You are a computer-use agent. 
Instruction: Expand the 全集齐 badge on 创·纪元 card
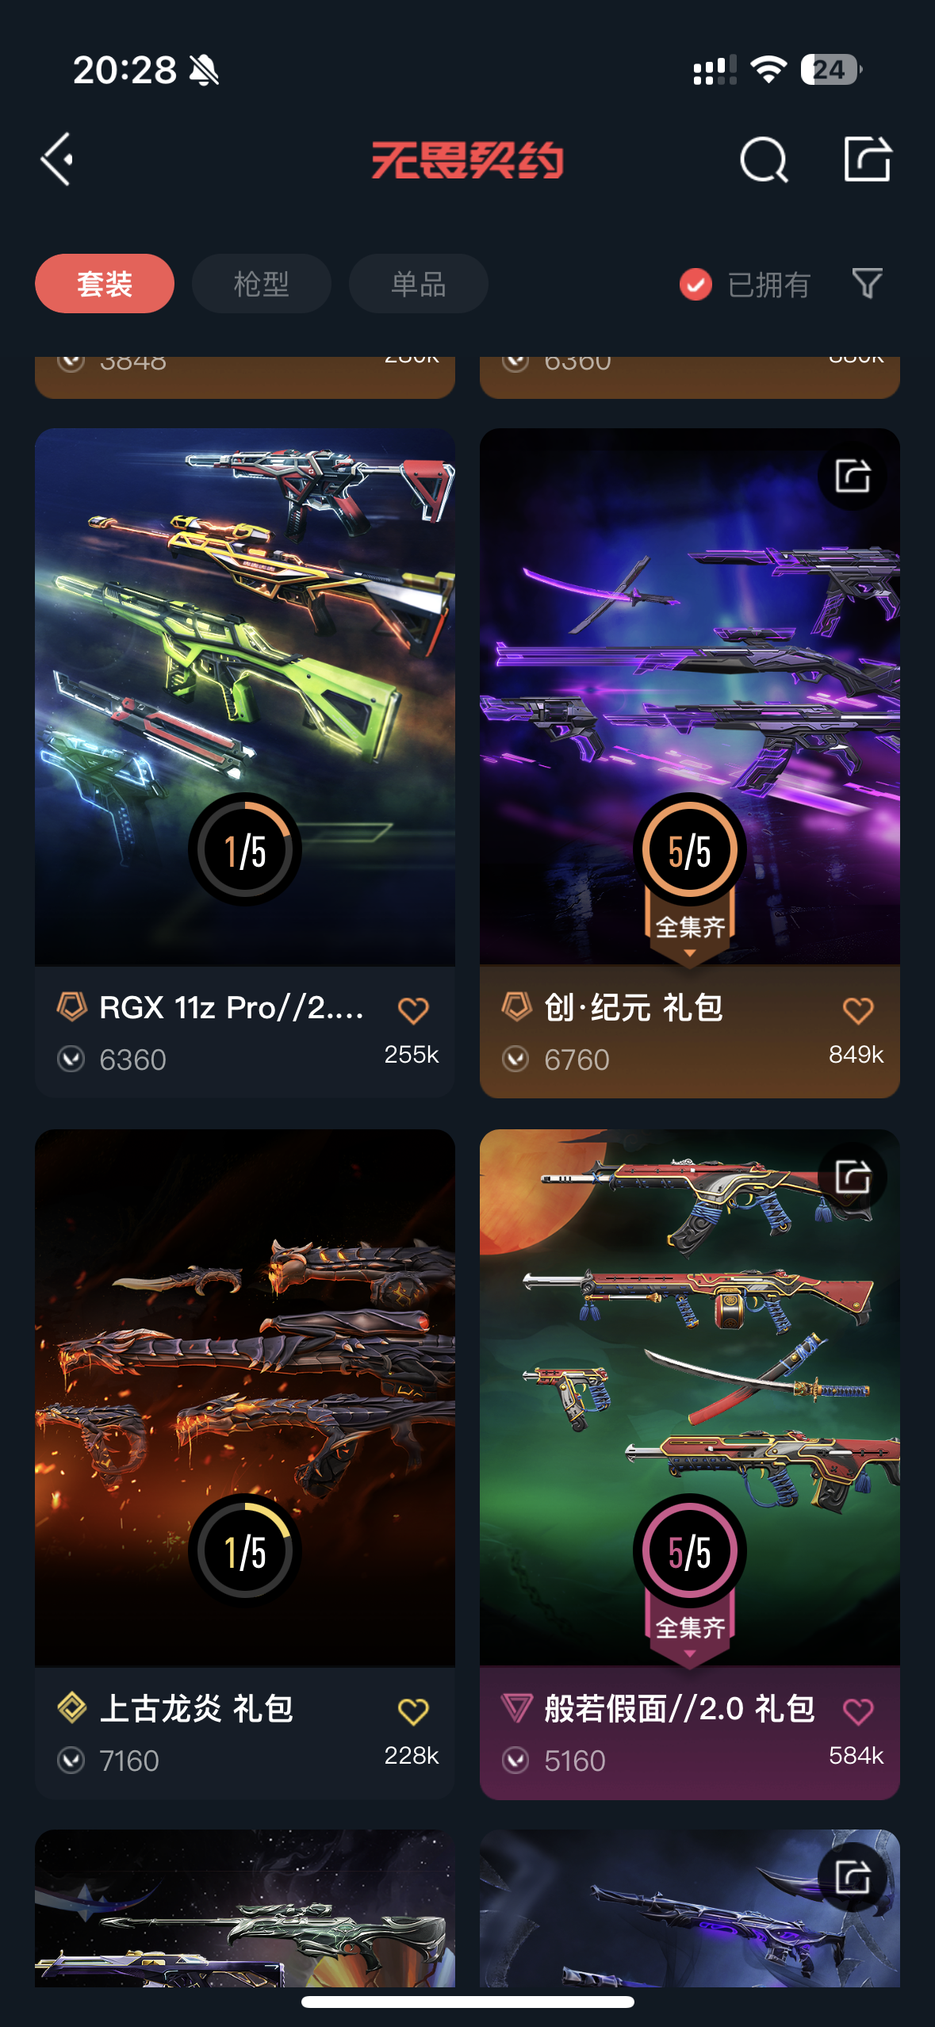point(690,928)
